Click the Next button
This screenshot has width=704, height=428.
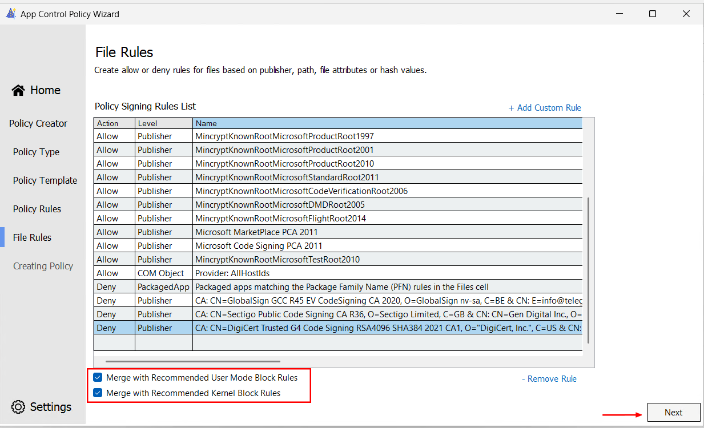click(673, 412)
